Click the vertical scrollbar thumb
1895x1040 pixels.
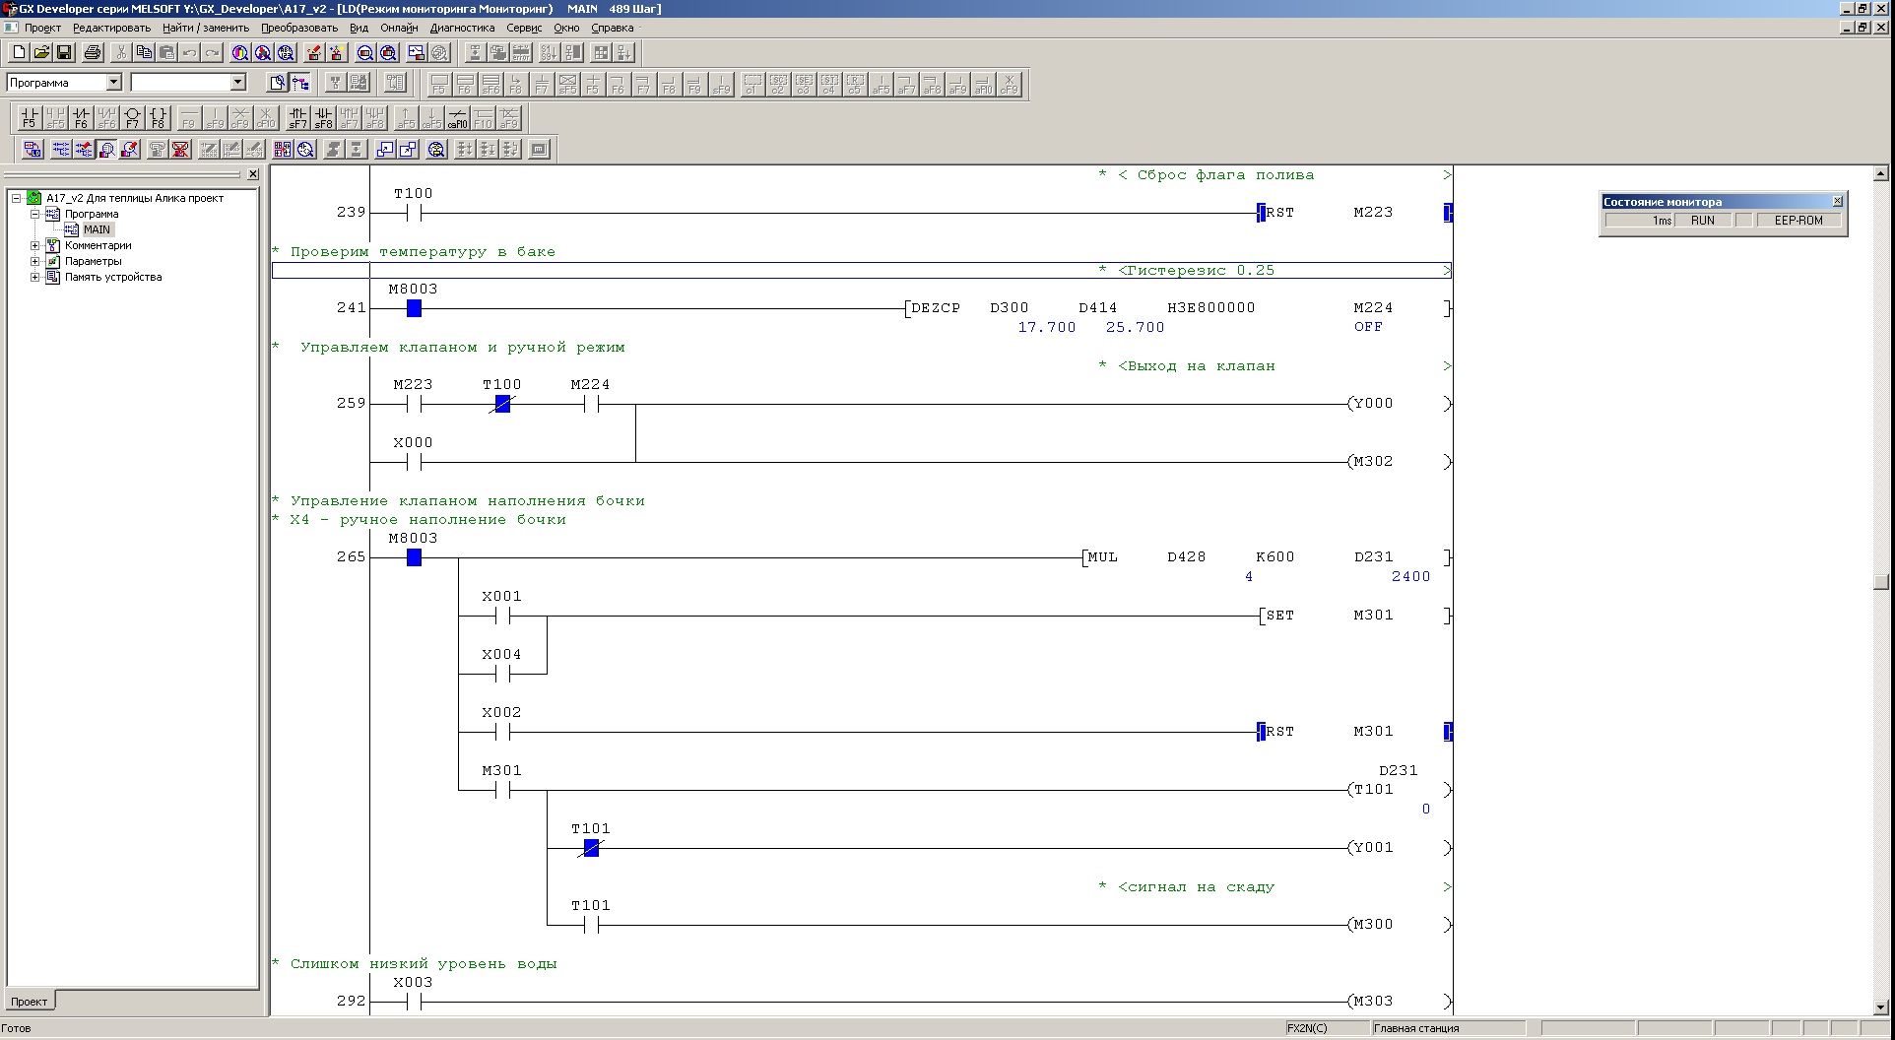1880,582
